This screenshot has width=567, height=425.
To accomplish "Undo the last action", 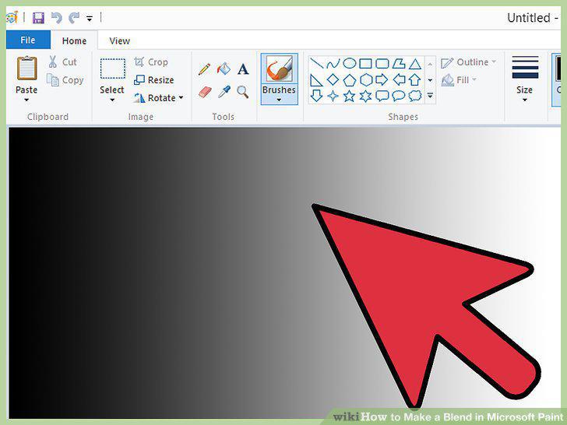I will click(x=56, y=18).
